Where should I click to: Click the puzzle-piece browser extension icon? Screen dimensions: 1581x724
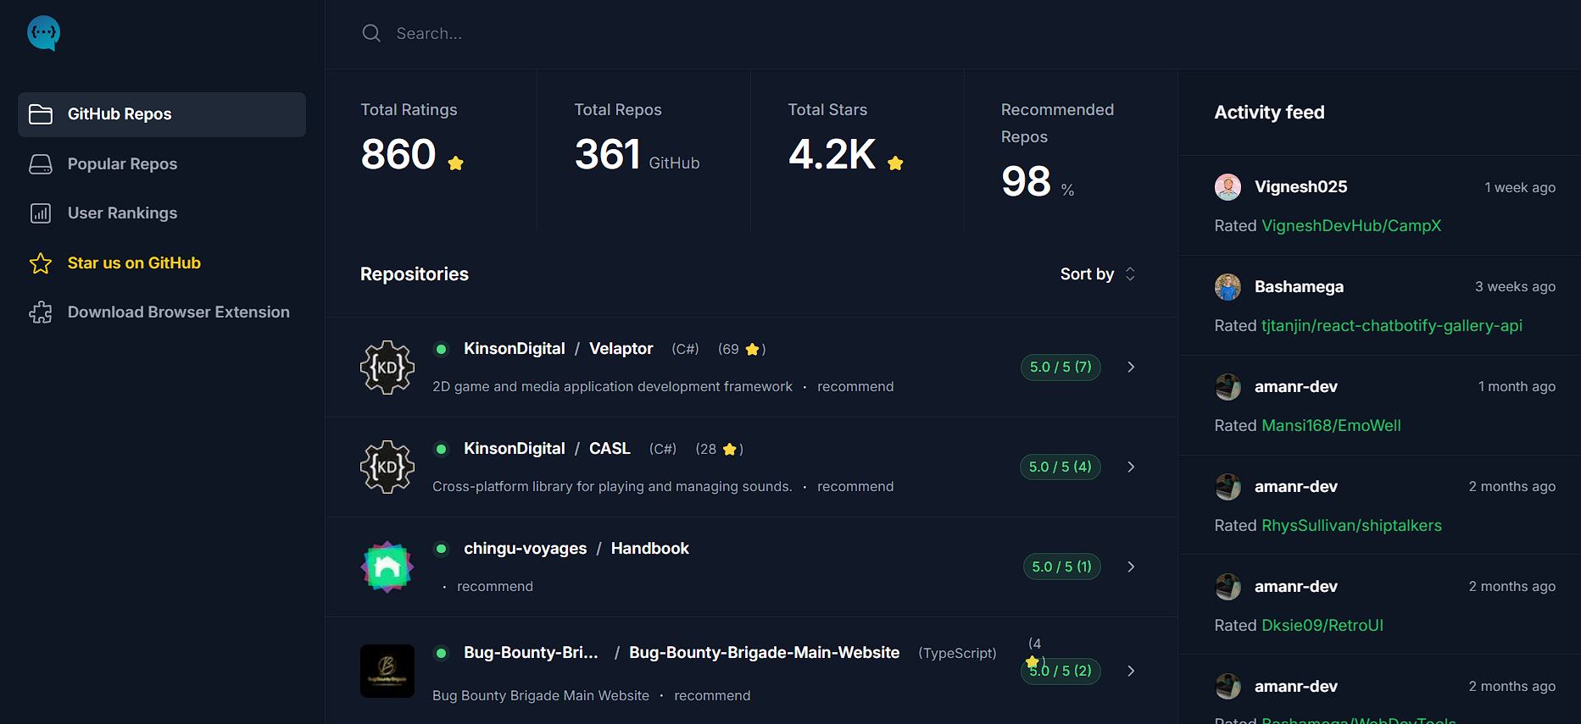click(41, 312)
